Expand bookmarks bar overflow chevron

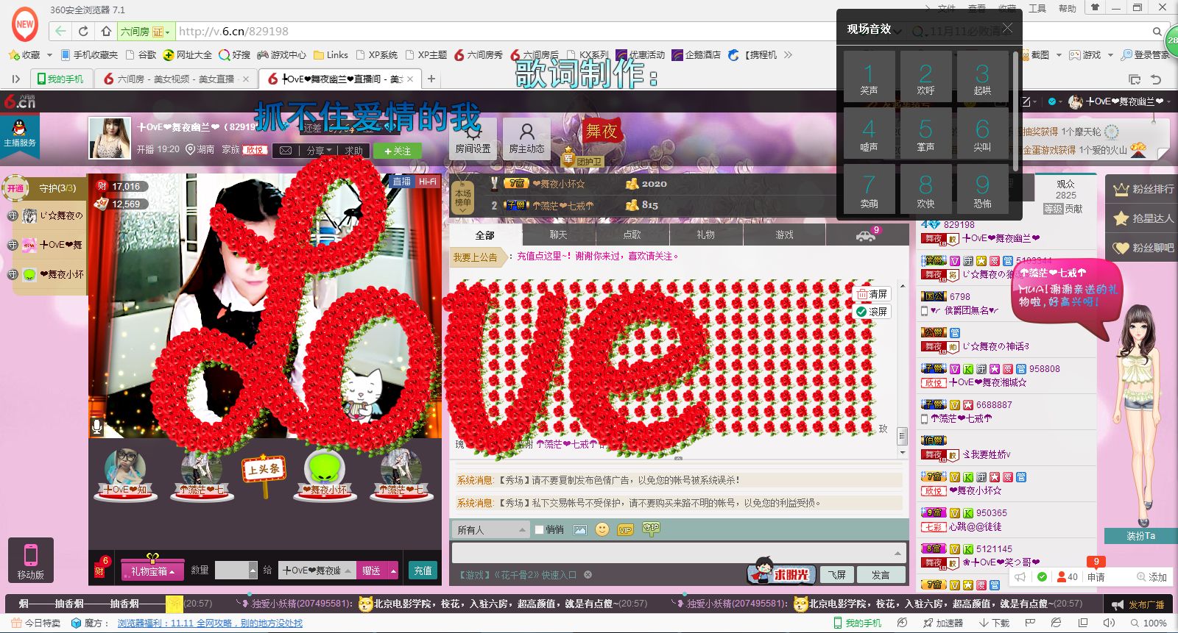pyautogui.click(x=788, y=55)
